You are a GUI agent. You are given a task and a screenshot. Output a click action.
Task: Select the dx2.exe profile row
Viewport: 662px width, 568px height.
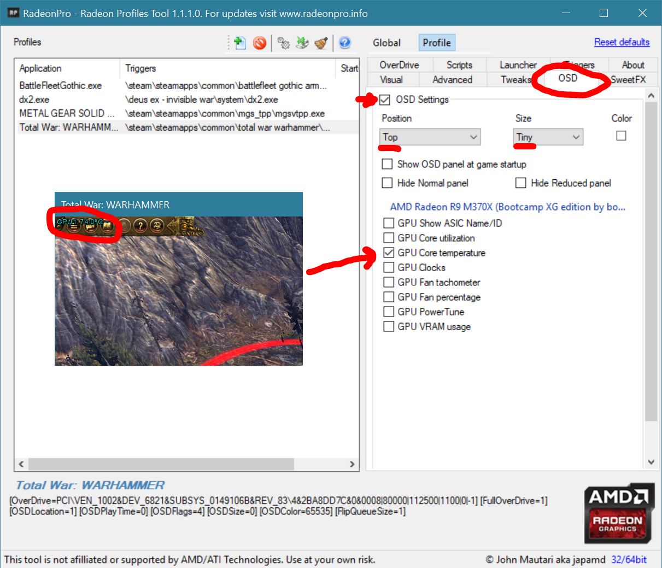point(188,99)
